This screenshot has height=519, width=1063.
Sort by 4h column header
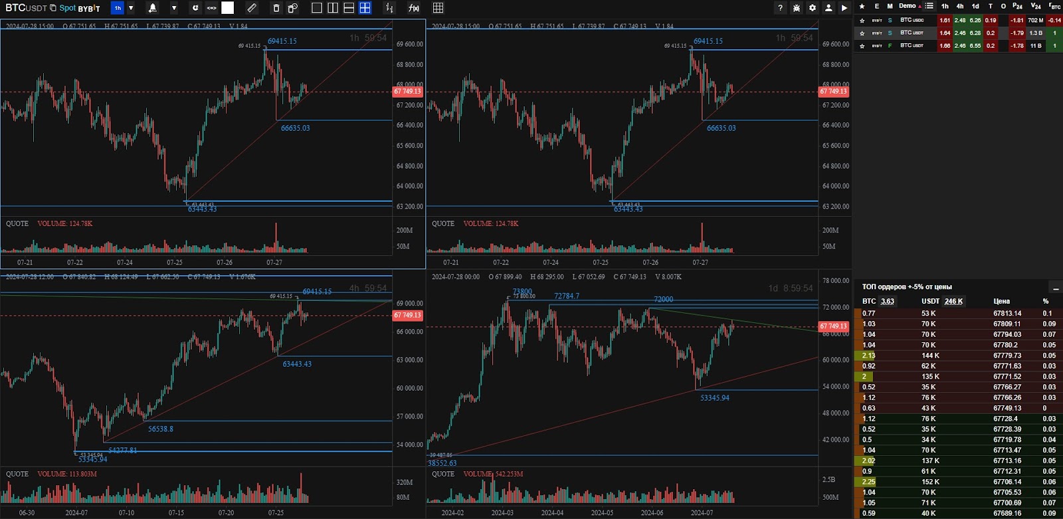click(x=960, y=6)
